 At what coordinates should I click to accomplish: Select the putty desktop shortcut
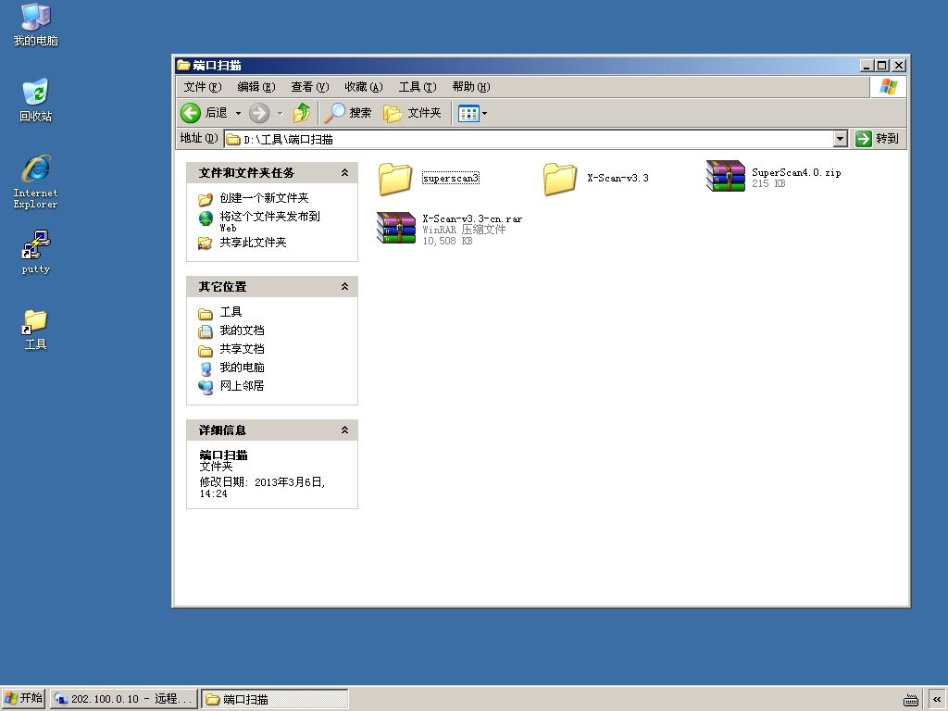(36, 252)
